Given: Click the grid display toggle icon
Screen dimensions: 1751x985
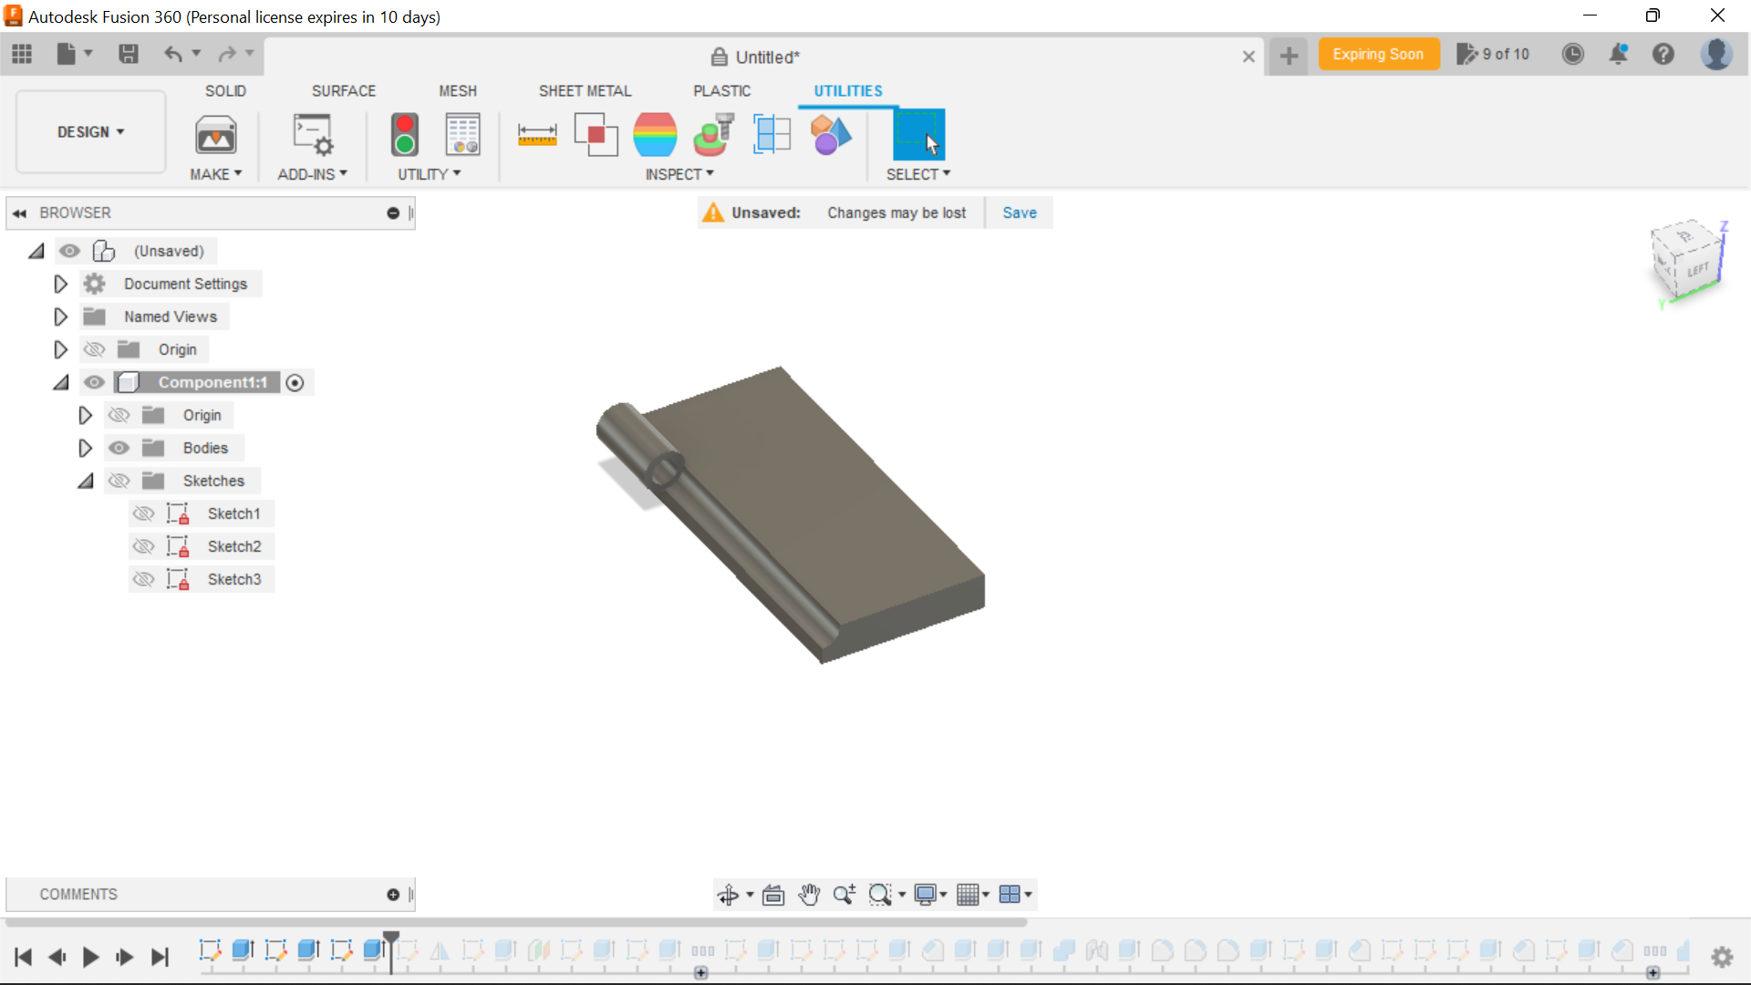Looking at the screenshot, I should 969,894.
